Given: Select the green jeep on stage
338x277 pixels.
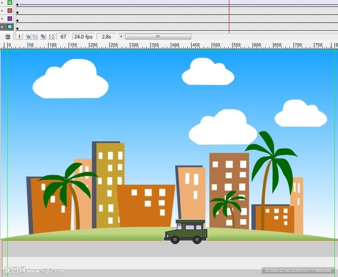Looking at the screenshot, I should coord(186,231).
